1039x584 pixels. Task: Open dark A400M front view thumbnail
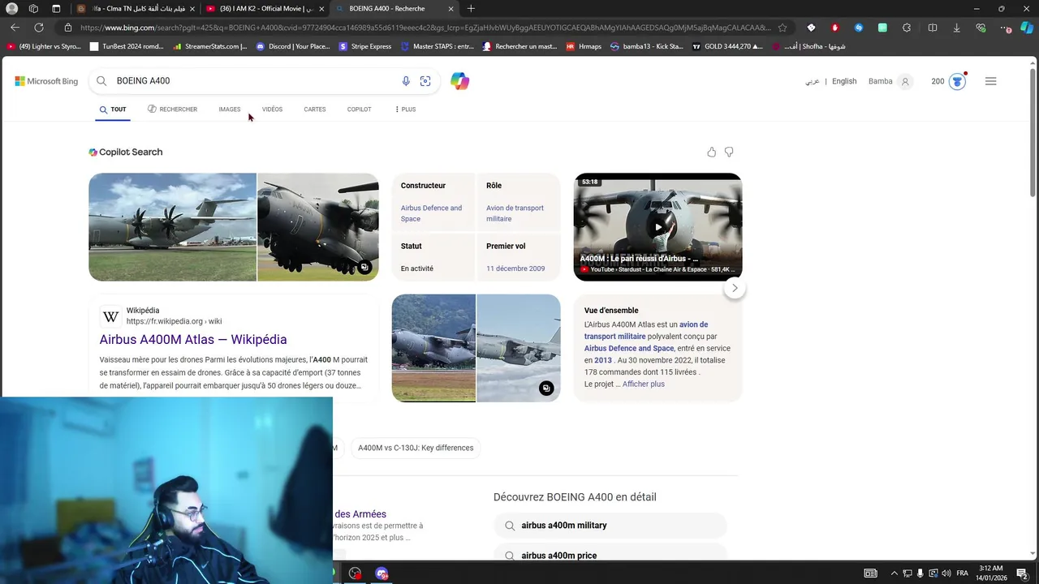pyautogui.click(x=318, y=227)
